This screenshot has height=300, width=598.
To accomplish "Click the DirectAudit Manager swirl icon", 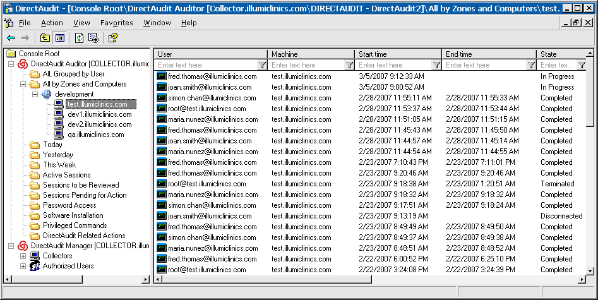I will pos(23,246).
